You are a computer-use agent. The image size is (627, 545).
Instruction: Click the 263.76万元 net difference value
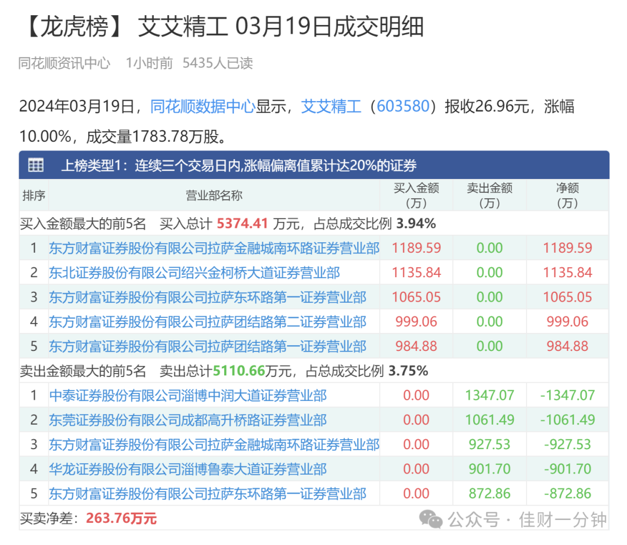(x=121, y=519)
